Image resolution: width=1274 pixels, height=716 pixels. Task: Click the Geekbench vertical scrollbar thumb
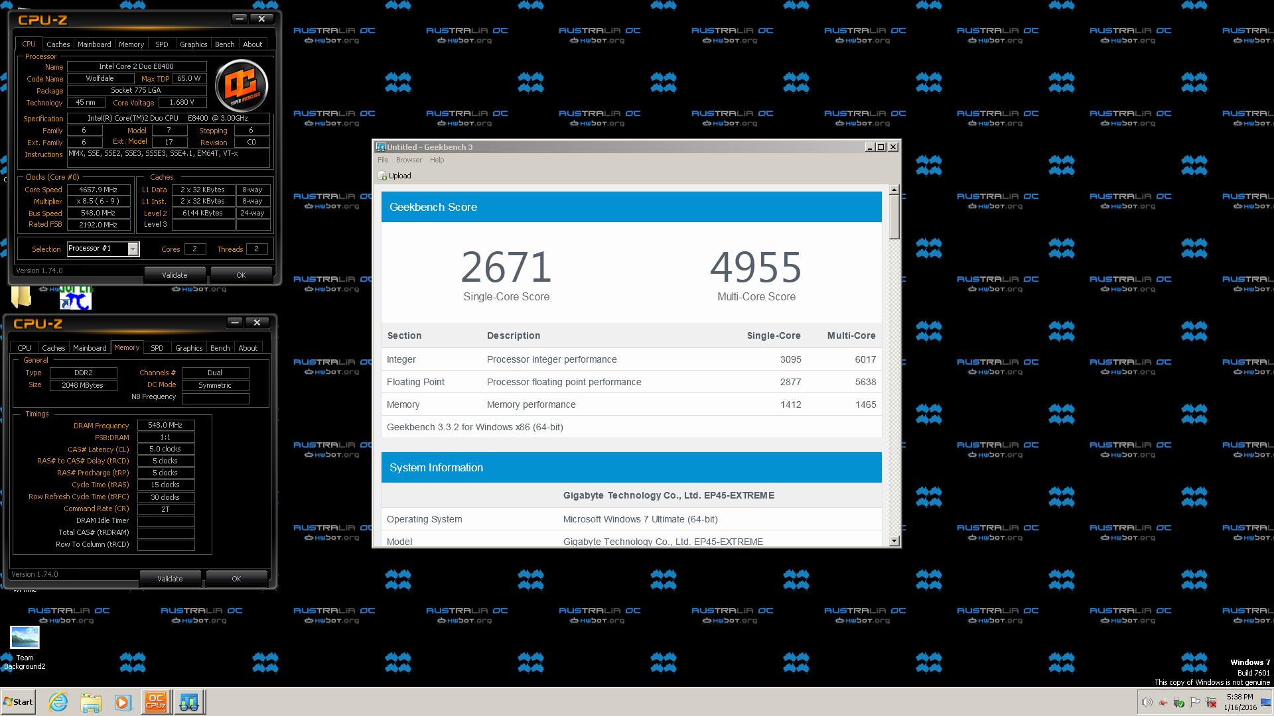pos(894,217)
